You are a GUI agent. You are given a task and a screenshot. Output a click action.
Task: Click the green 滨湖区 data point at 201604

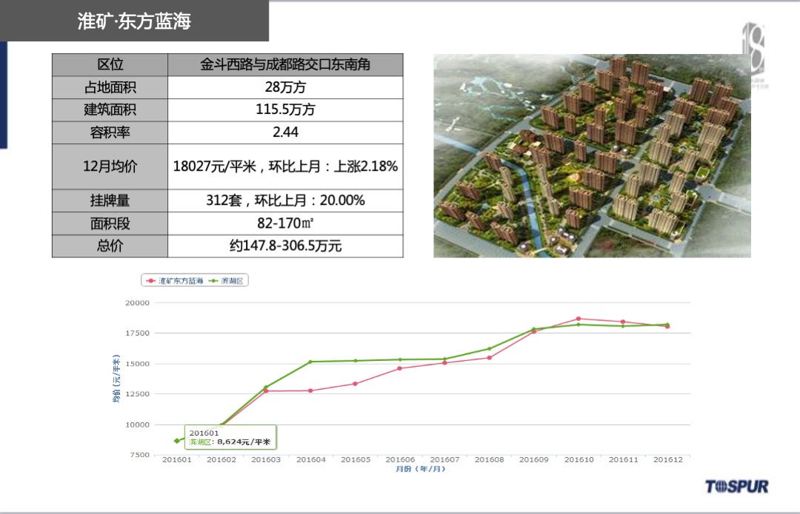(311, 362)
